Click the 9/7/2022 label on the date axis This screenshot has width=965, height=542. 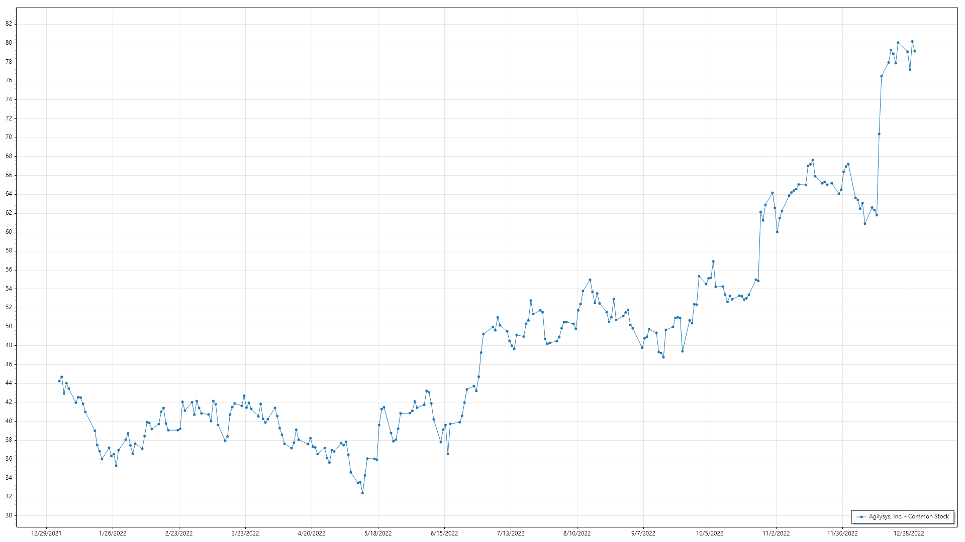pos(643,533)
